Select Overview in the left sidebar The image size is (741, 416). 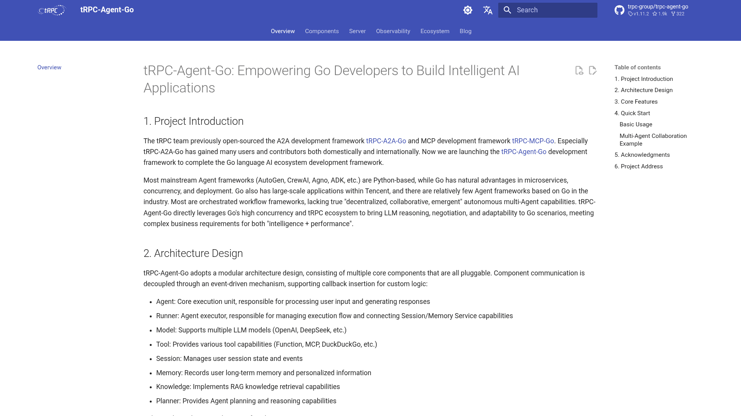pos(49,67)
